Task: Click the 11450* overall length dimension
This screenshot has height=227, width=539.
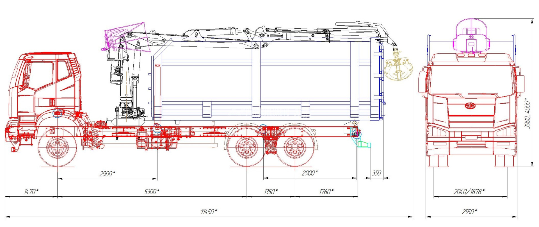Action: (209, 212)
